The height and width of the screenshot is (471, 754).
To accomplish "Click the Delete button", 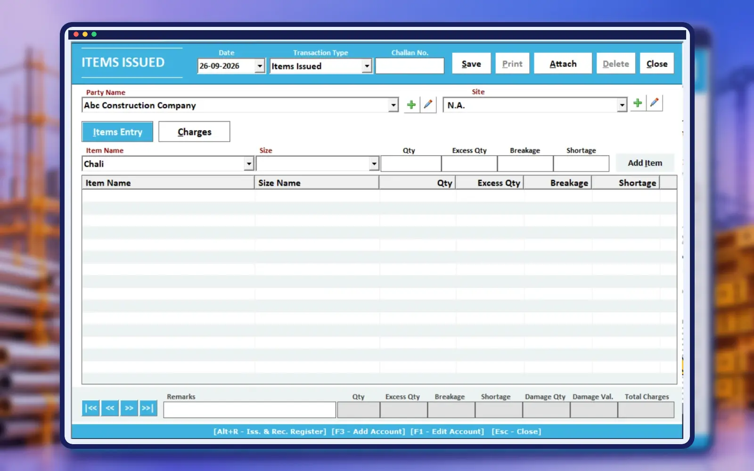I will click(616, 64).
